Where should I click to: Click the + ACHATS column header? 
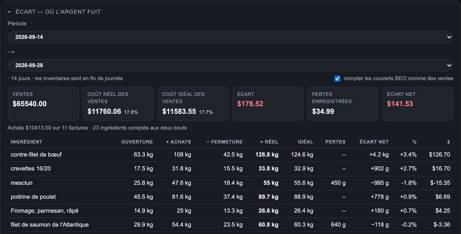(178, 142)
